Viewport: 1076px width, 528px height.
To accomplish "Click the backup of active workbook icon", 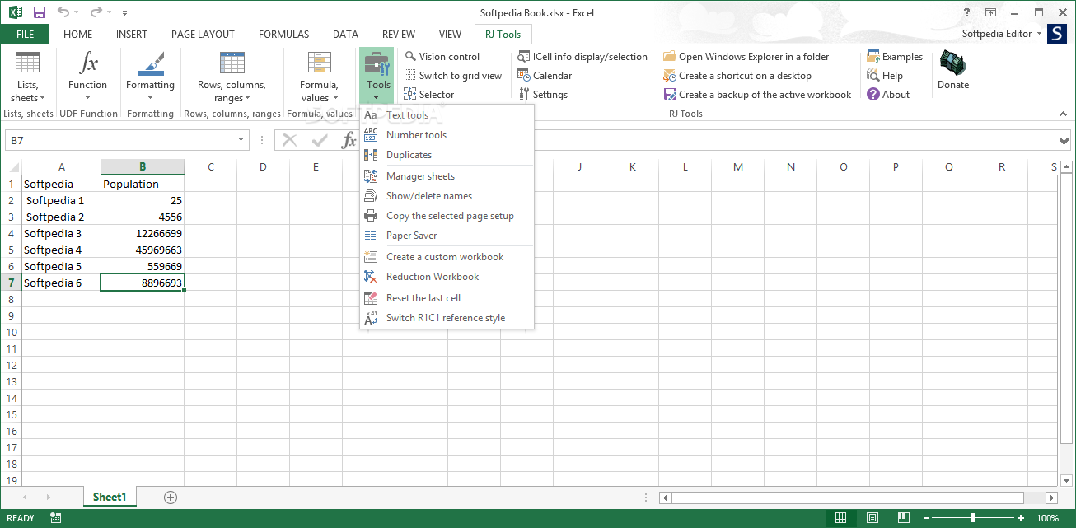I will coord(670,95).
